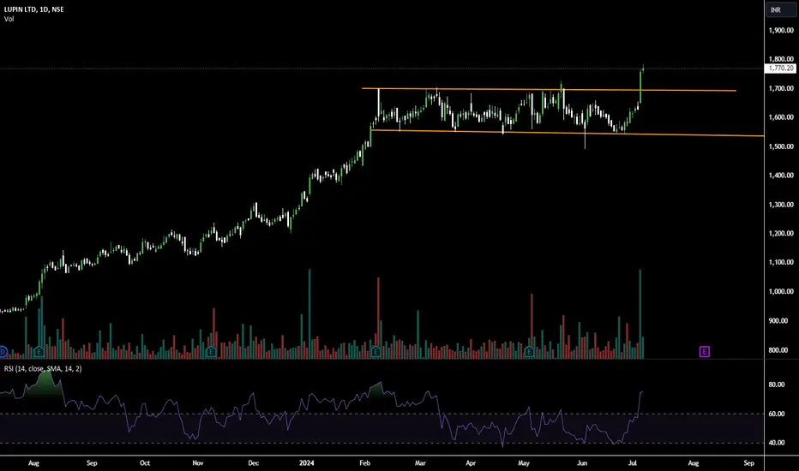The width and height of the screenshot is (799, 471).
Task: Click the 80.00 RSI axis label
Action: coord(776,385)
